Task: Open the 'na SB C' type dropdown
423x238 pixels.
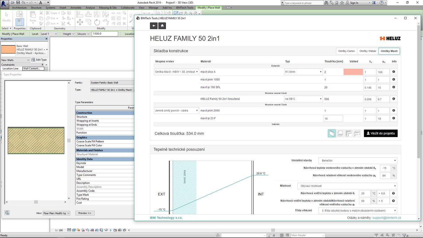Action: [303, 99]
